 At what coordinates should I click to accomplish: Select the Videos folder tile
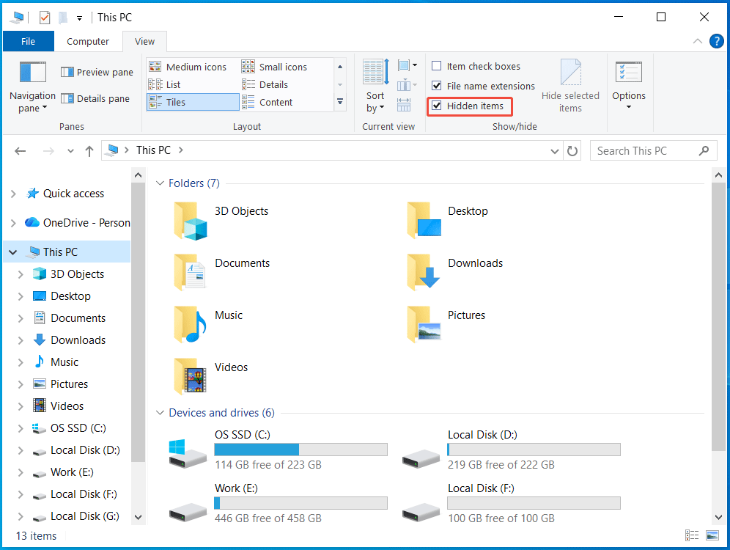tap(211, 377)
